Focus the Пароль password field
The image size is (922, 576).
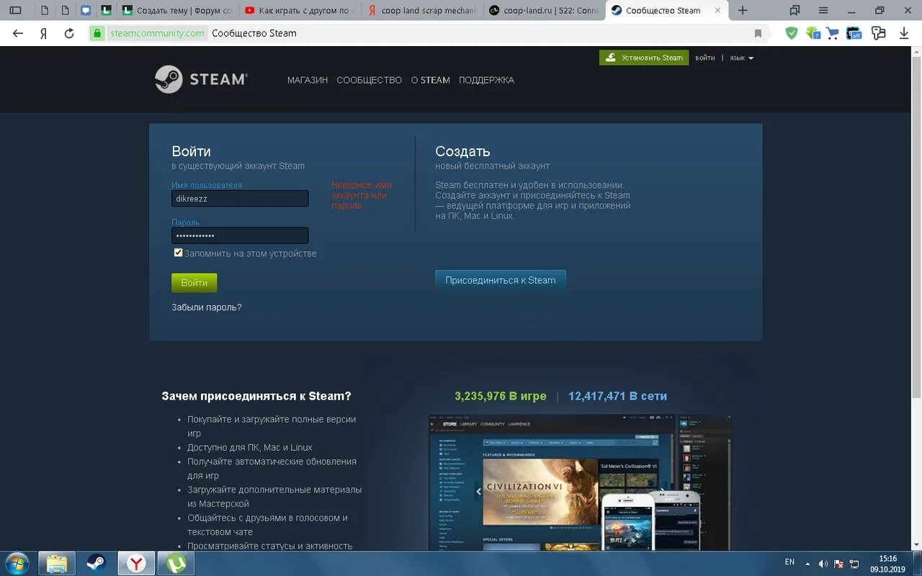point(240,235)
